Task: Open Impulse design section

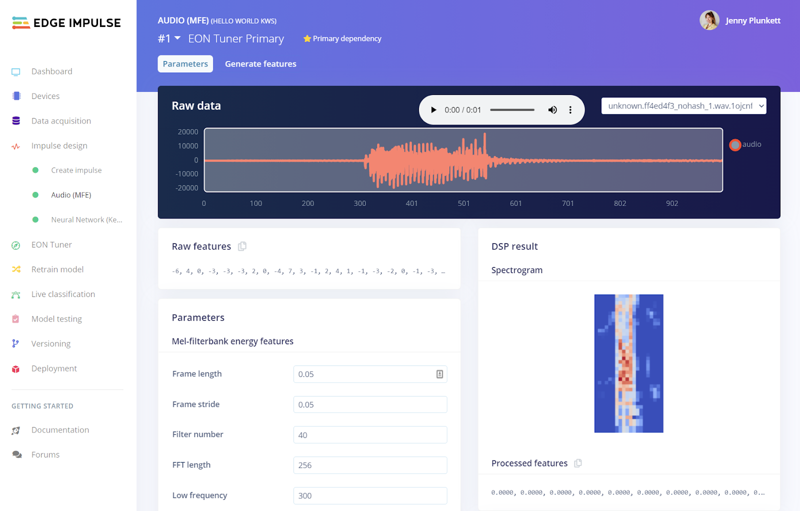Action: pos(59,145)
